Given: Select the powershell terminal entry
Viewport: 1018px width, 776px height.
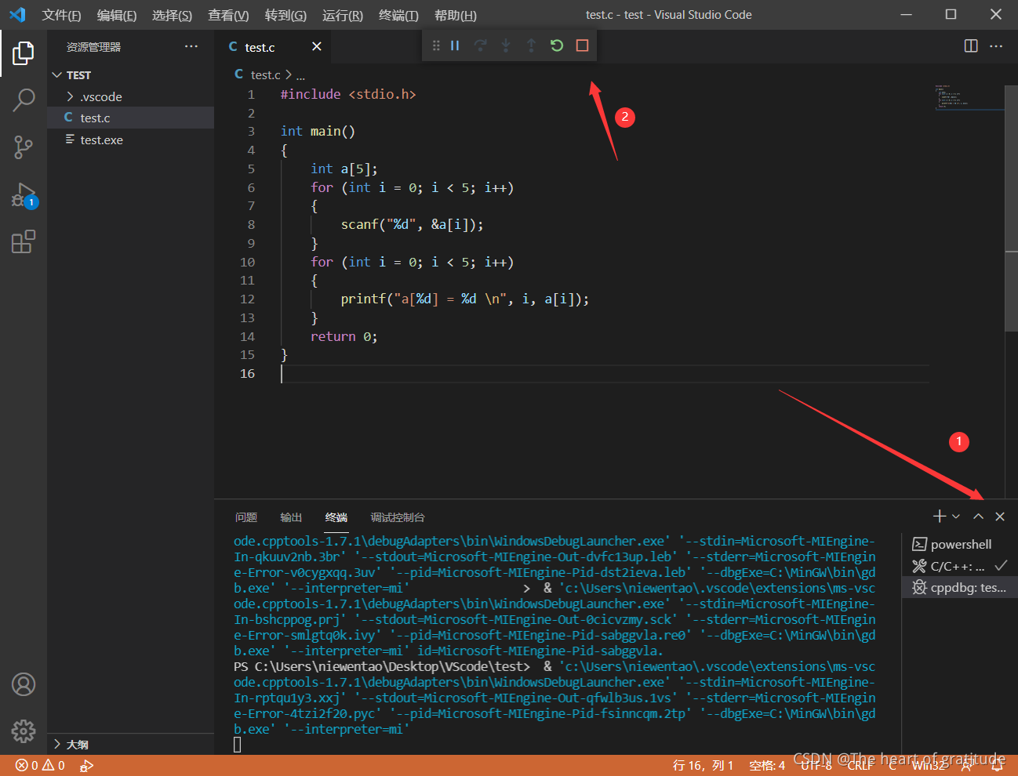Looking at the screenshot, I should (x=960, y=544).
